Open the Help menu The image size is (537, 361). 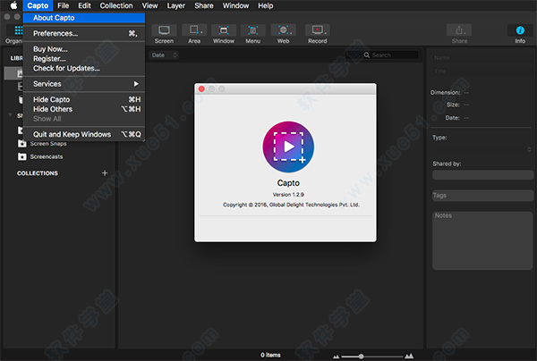pos(266,5)
